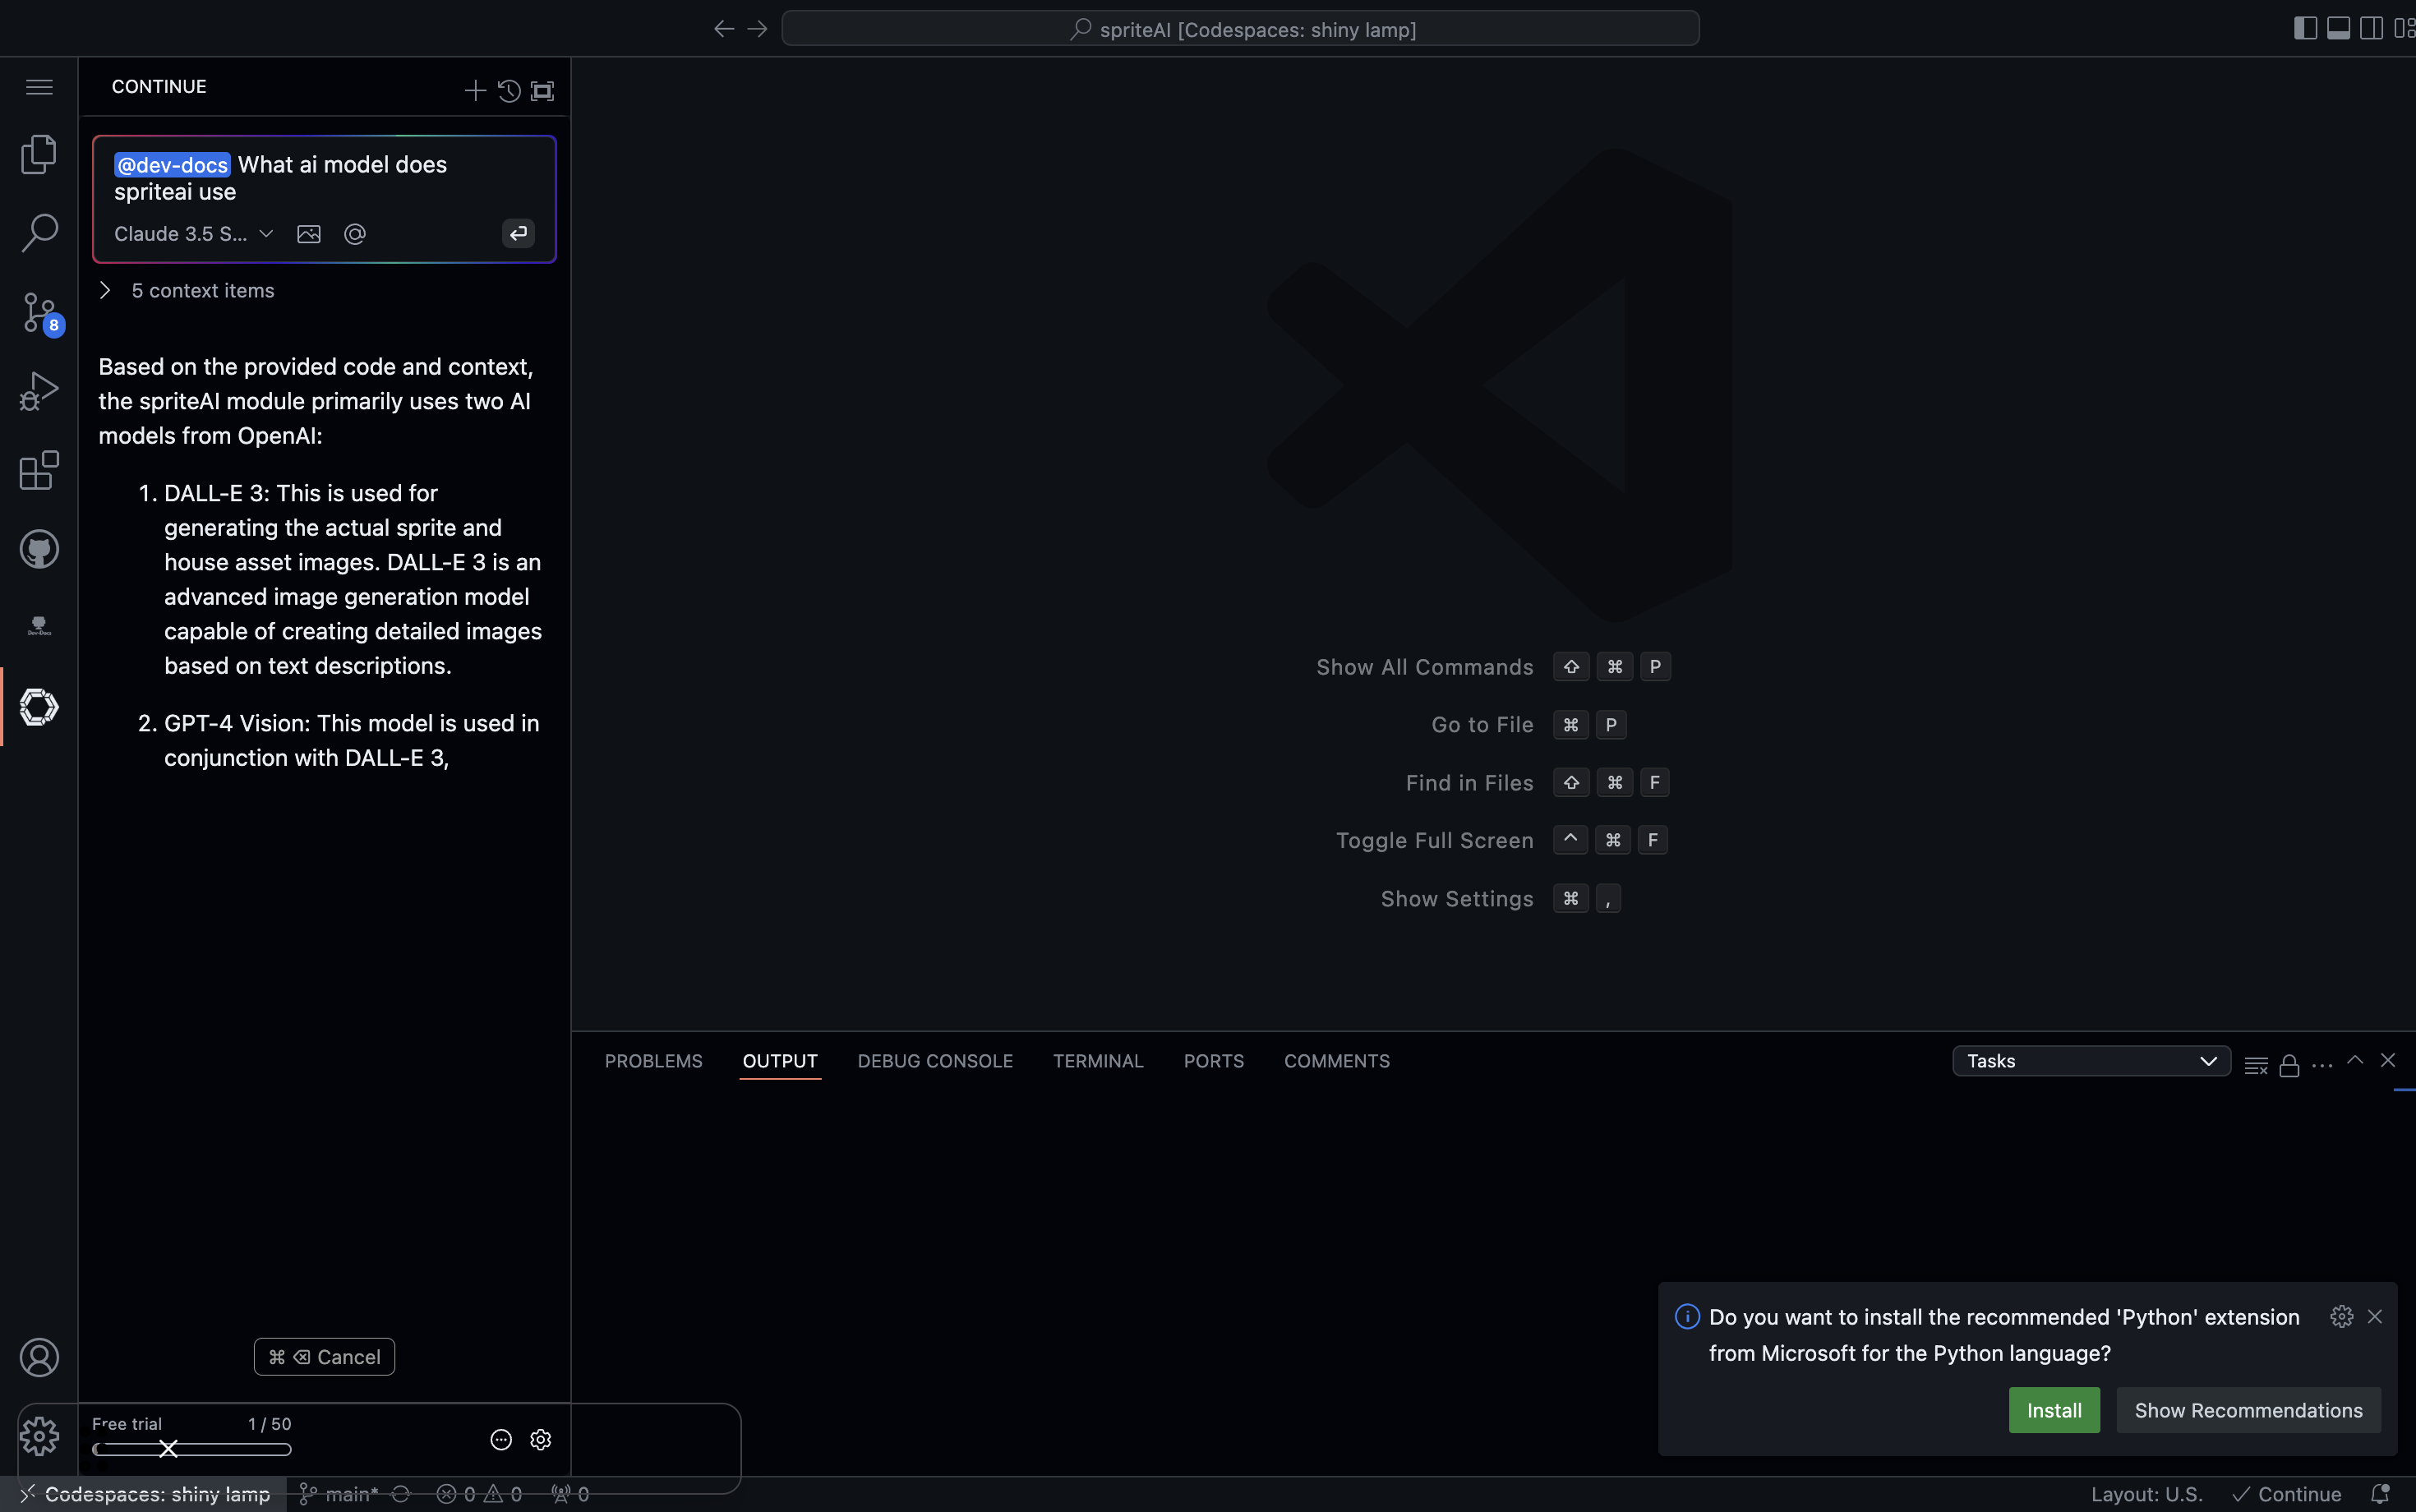Image resolution: width=2416 pixels, height=1512 pixels.
Task: Start a new Continue session with plus icon
Action: tap(475, 91)
